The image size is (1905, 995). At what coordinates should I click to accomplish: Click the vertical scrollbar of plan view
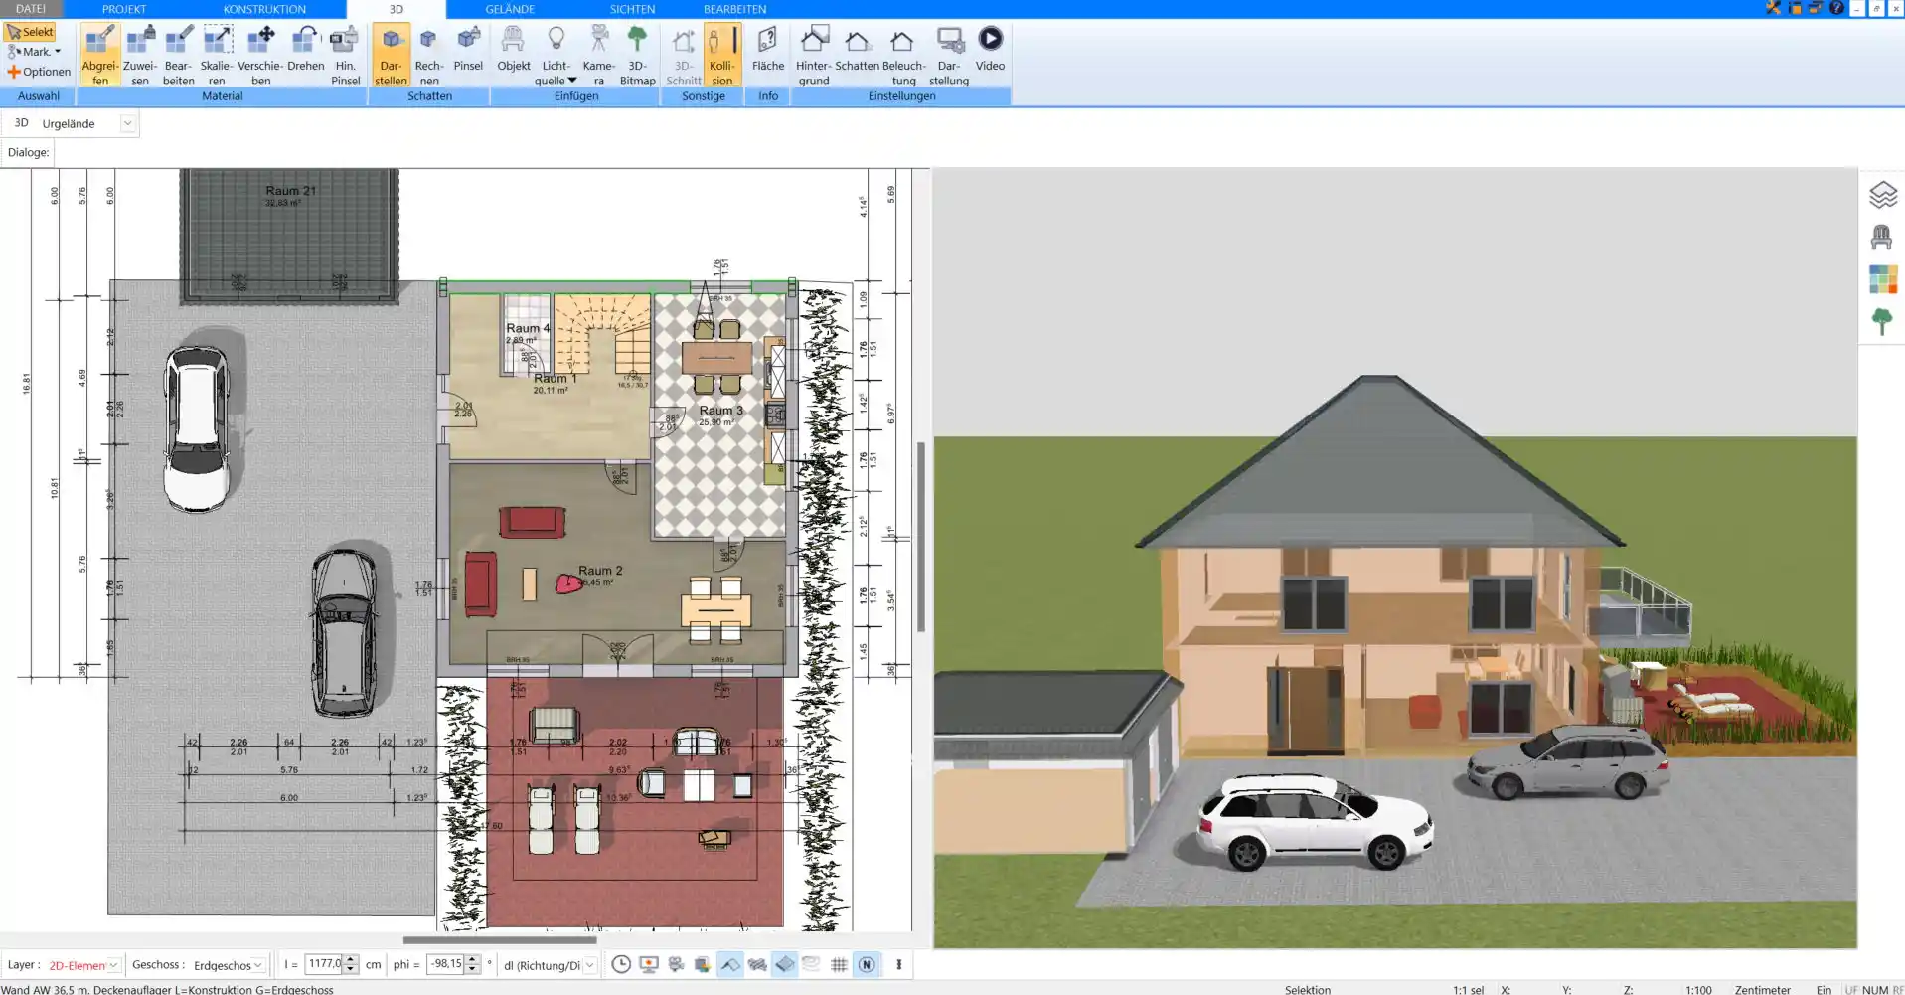[x=921, y=537]
